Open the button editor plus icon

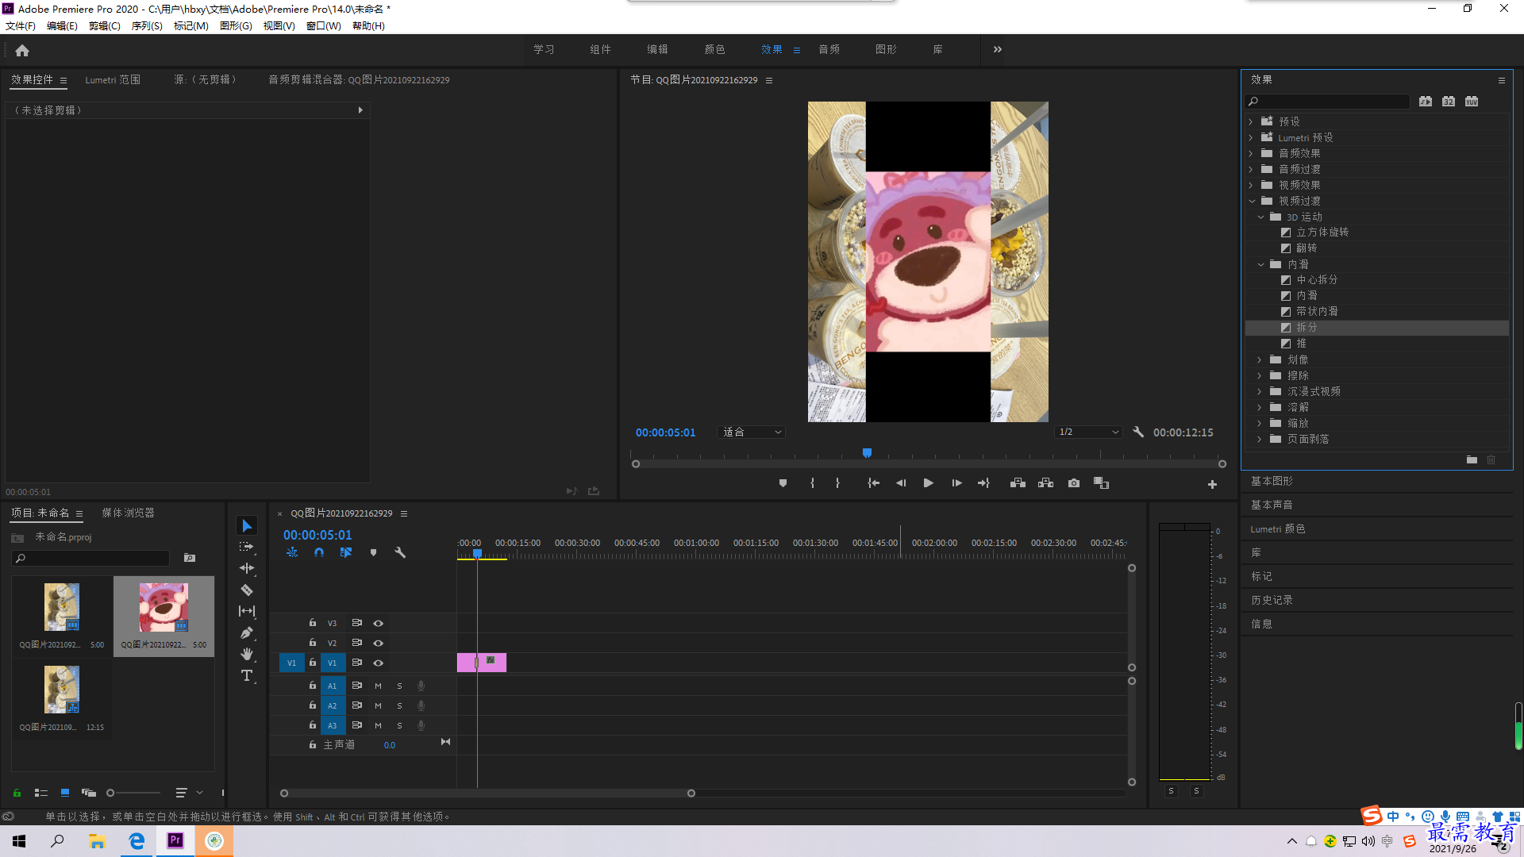point(1212,484)
